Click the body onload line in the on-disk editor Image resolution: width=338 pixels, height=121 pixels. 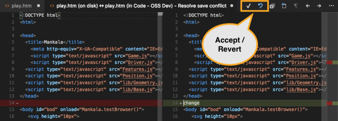pos(82,109)
